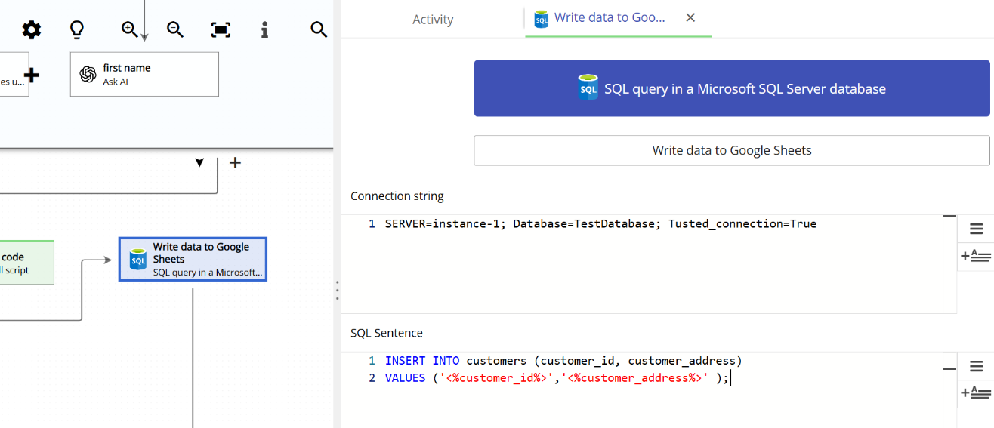
Task: Click the SQL icon in the Write data node
Action: pos(137,259)
